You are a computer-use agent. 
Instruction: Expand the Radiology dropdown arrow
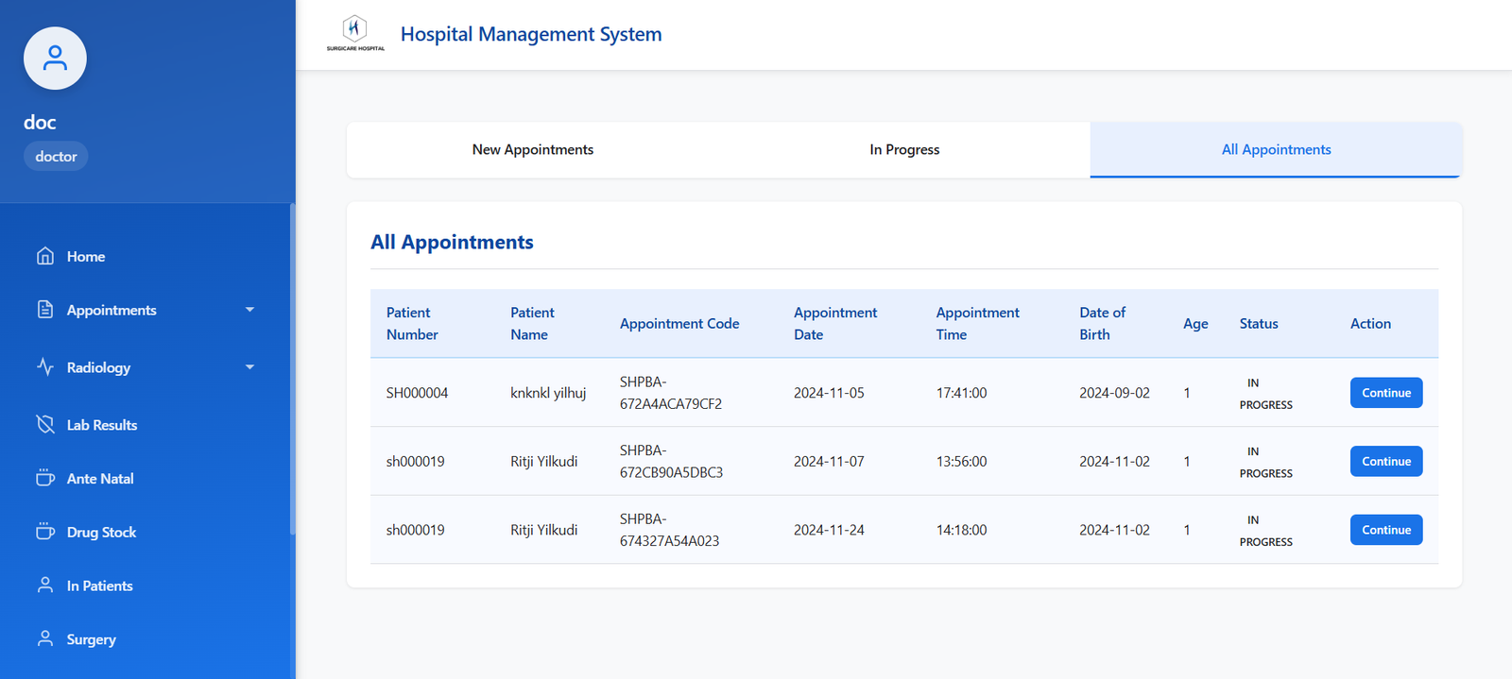249,367
